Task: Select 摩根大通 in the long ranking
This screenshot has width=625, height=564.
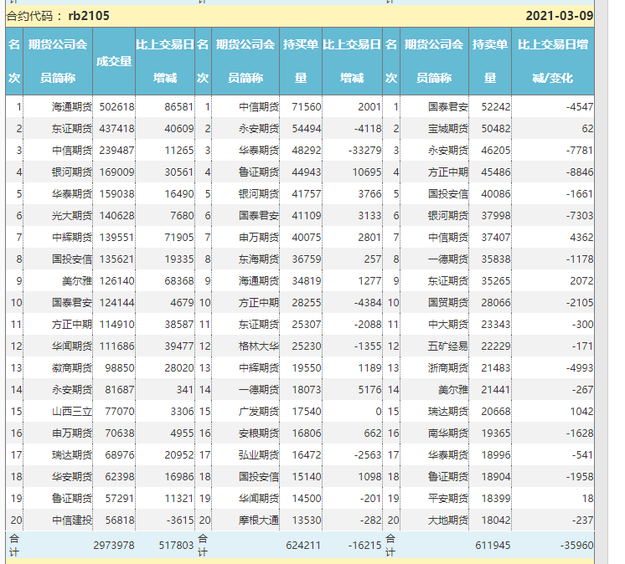Action: (x=259, y=520)
